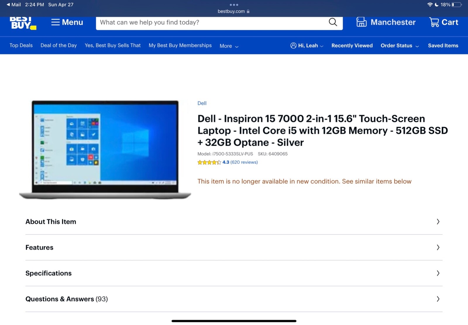The width and height of the screenshot is (468, 325).
Task: Click the shopping cart icon
Action: click(x=434, y=22)
